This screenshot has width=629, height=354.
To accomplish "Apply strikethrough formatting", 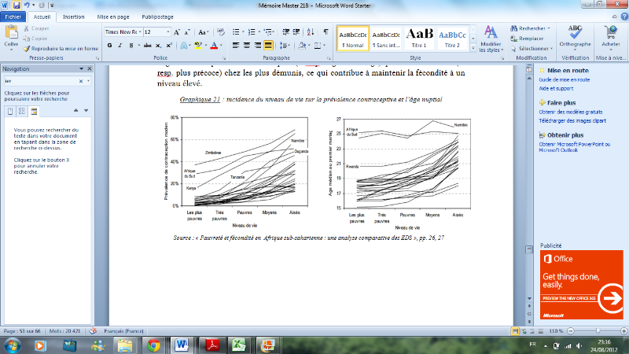I will 147,46.
